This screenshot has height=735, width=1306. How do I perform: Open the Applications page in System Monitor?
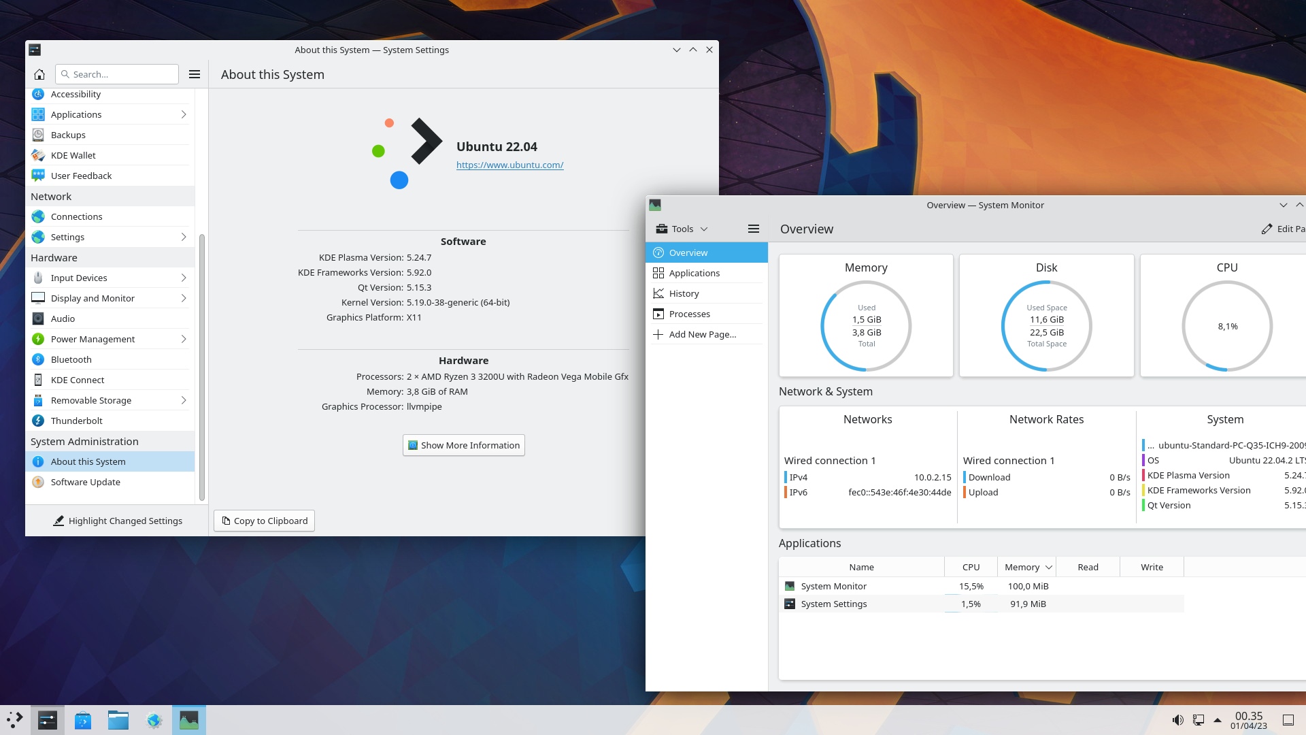[x=707, y=273]
